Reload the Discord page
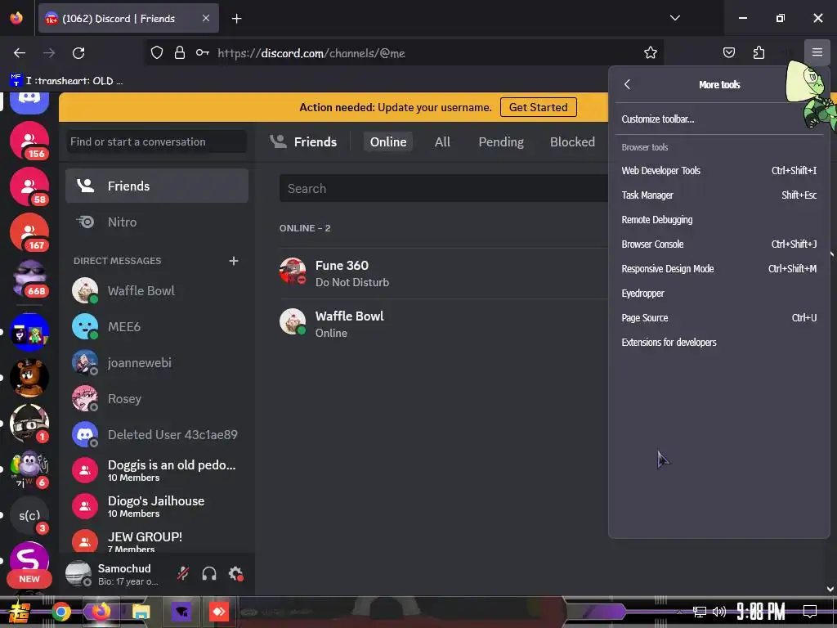Viewport: 837px width, 628px height. pyautogui.click(x=78, y=53)
